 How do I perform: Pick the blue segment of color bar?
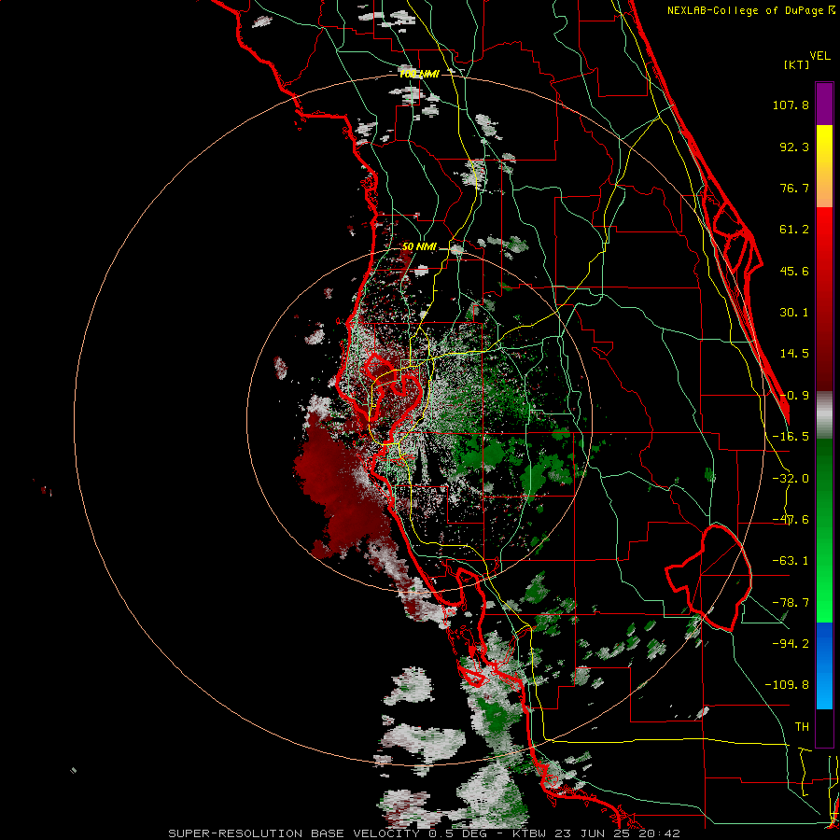point(824,665)
